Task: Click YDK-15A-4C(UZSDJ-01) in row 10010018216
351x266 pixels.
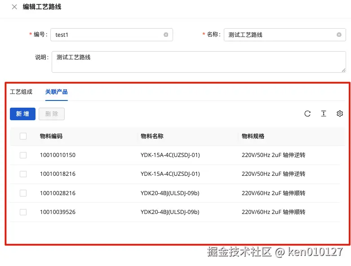Action: (170, 174)
